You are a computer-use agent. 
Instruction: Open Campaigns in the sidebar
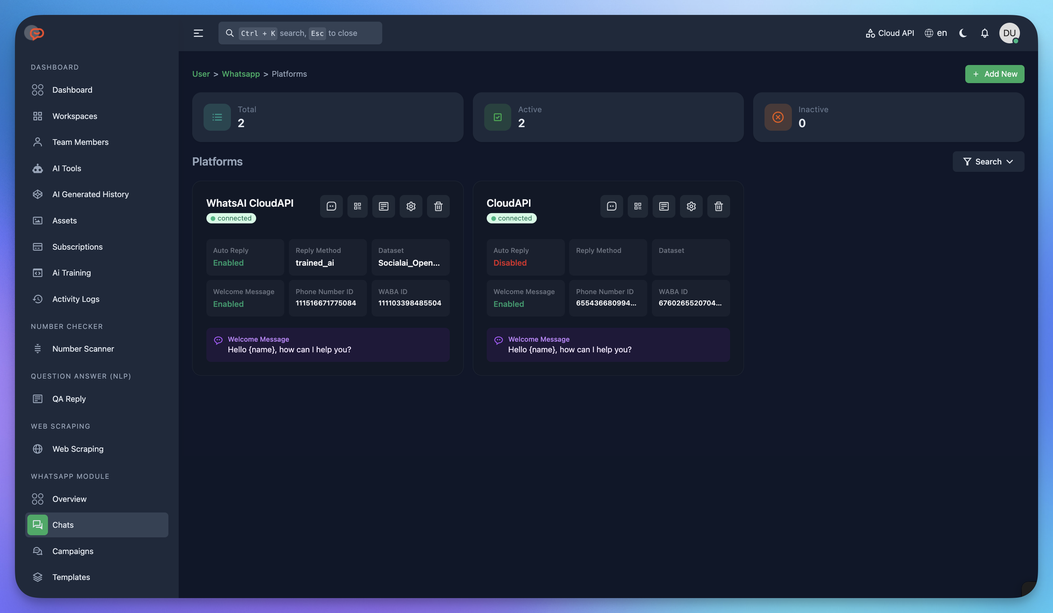tap(73, 551)
